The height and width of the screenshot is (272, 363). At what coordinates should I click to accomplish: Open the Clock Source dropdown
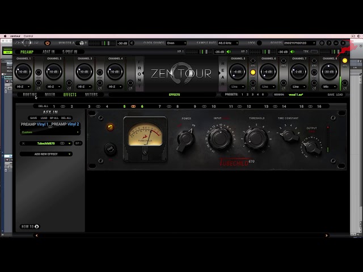[x=176, y=43]
